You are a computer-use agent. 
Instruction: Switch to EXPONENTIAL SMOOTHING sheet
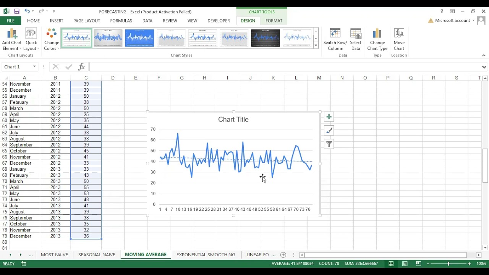(x=206, y=255)
